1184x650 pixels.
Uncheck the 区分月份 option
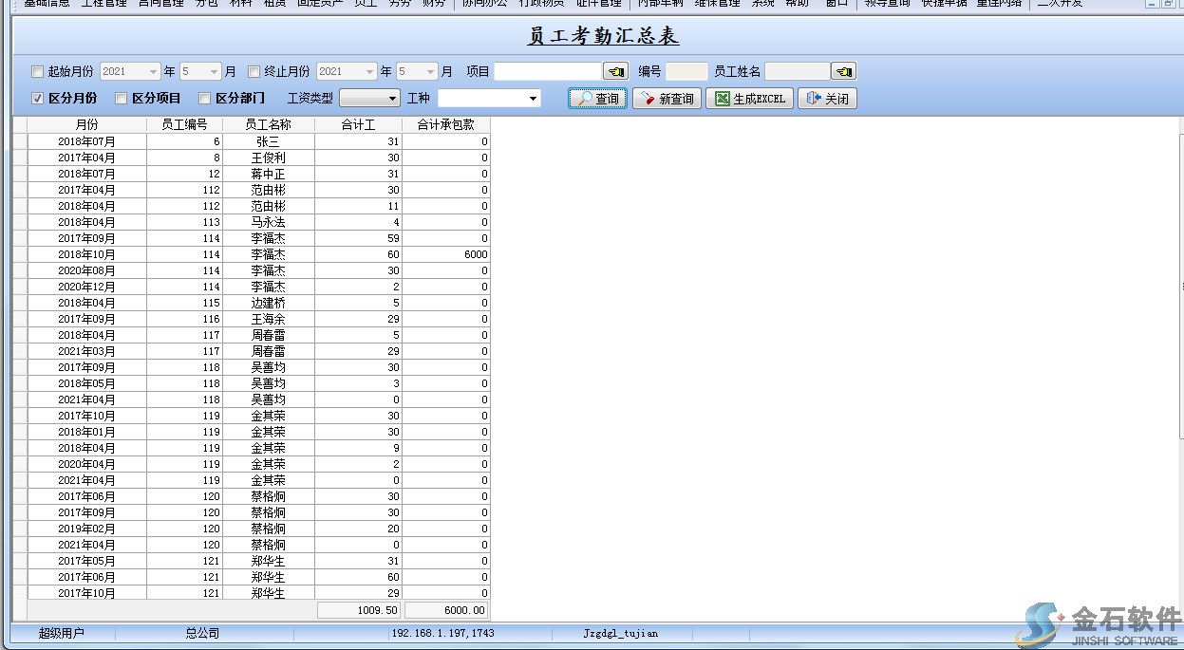click(38, 99)
